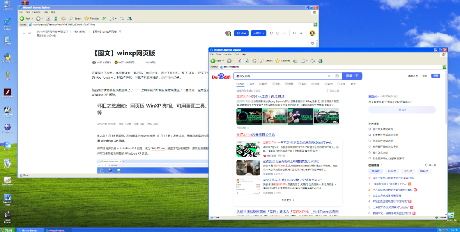Click user avatar at right of the article header
The height and width of the screenshot is (232, 460).
click(313, 33)
